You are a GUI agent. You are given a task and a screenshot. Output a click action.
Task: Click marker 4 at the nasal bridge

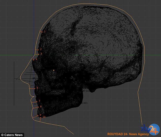34,60
